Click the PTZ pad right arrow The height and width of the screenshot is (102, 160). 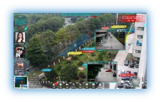(x=139, y=81)
